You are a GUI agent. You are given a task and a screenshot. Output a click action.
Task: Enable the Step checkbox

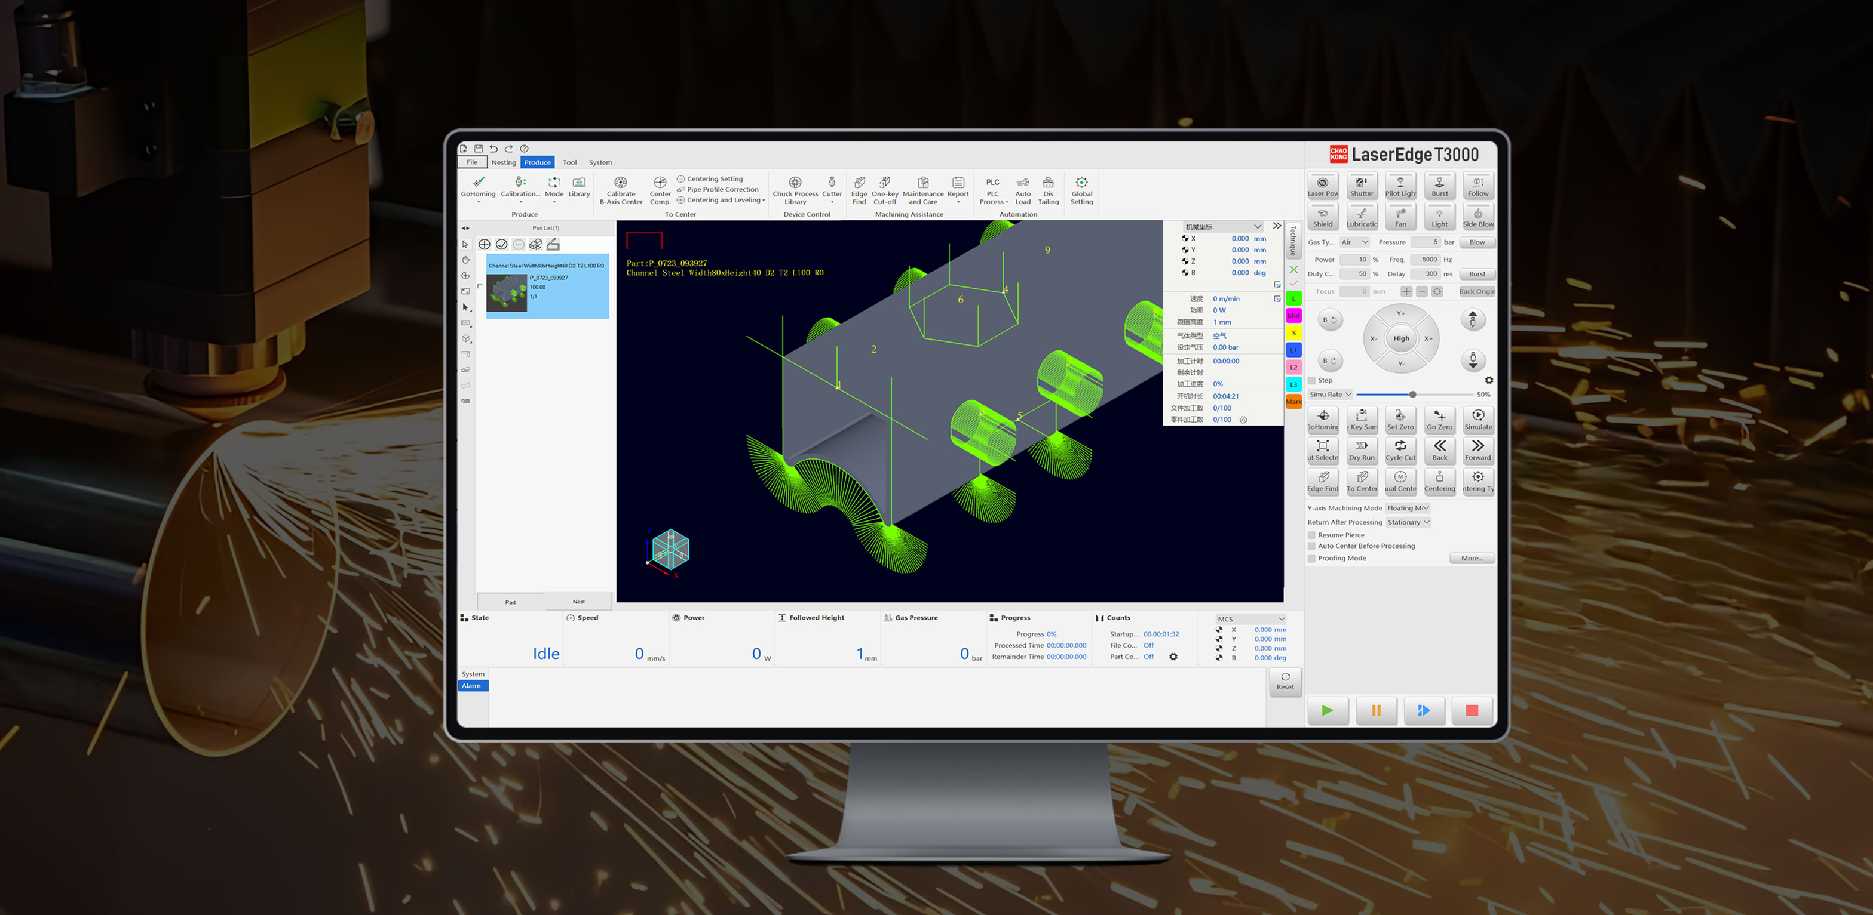(1311, 381)
